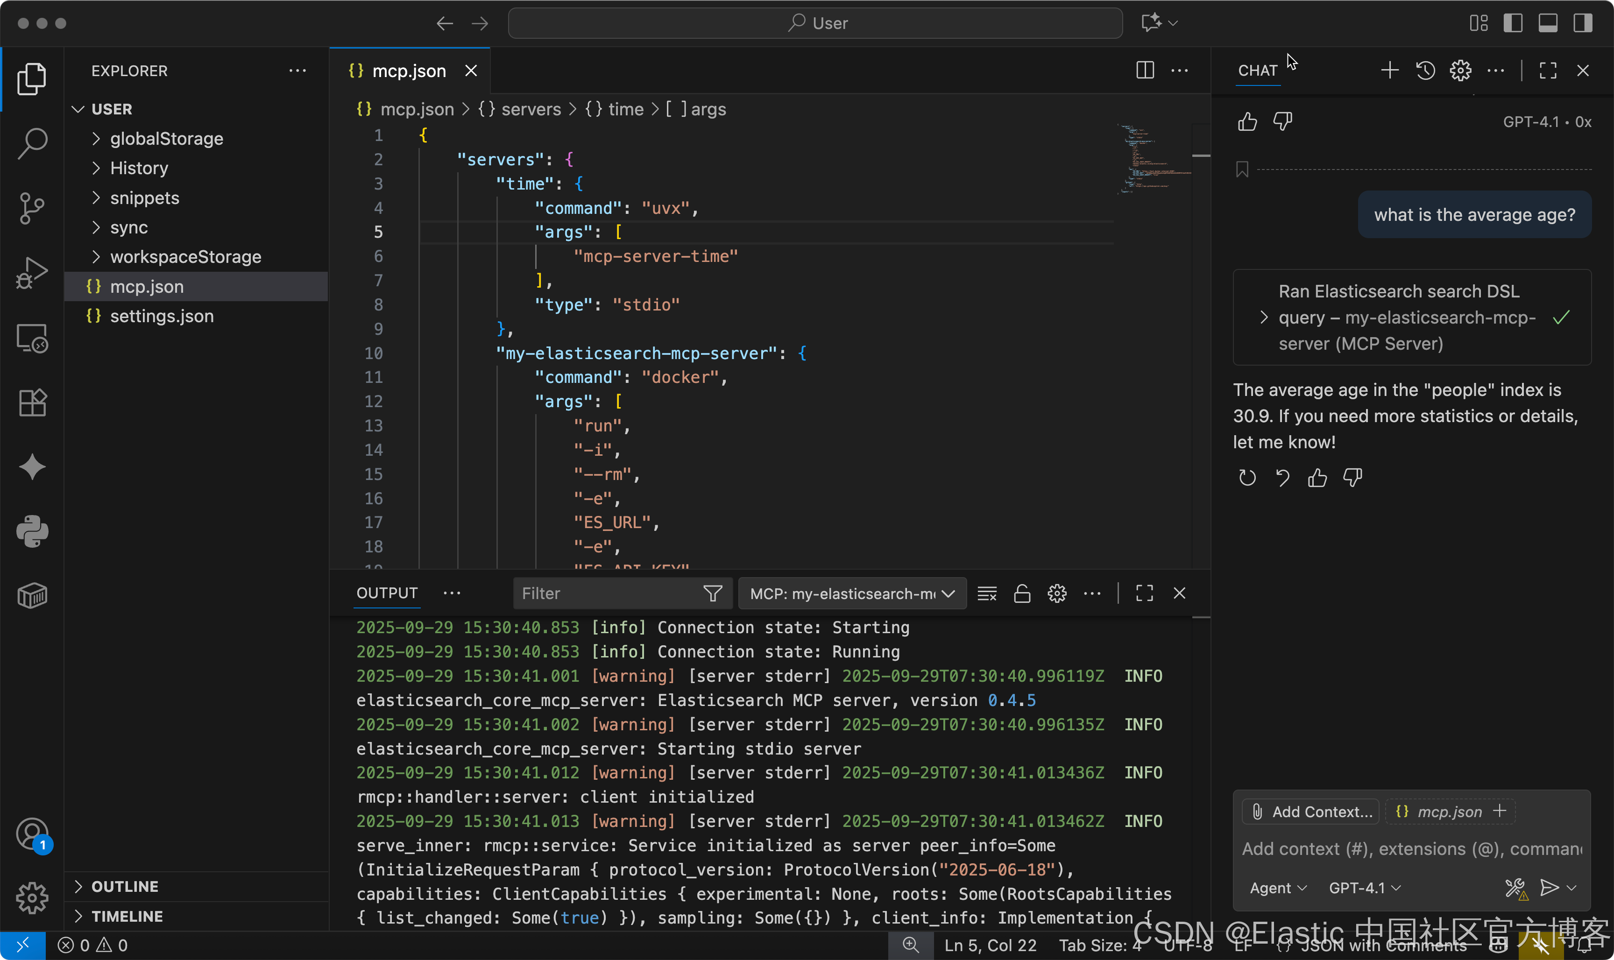Expand the TIMELINE section

click(x=196, y=916)
